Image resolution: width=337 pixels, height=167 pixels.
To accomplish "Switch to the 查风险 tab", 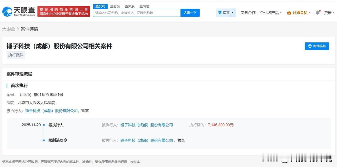I will [144, 6].
